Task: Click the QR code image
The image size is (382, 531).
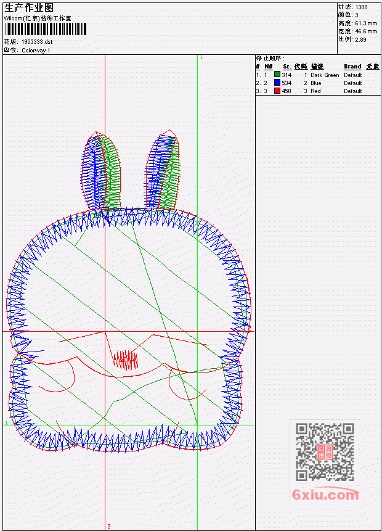Action: pyautogui.click(x=325, y=451)
